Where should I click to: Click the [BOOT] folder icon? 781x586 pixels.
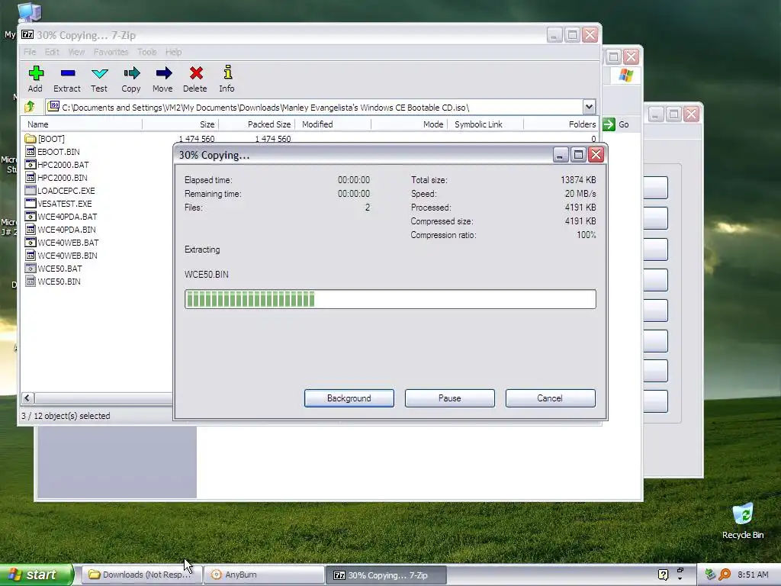(x=31, y=139)
